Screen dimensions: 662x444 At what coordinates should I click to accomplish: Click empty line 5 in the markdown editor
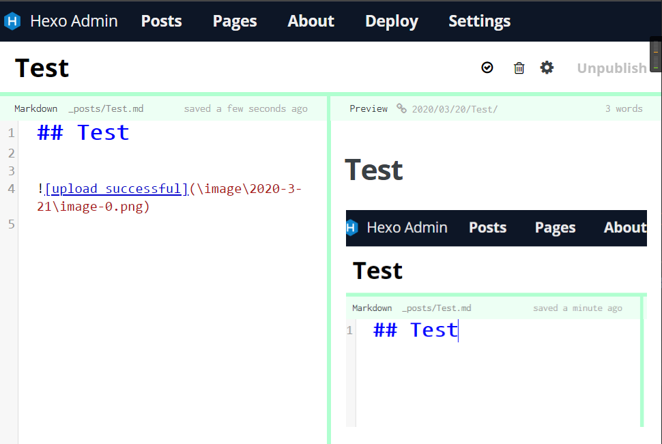pyautogui.click(x=136, y=224)
